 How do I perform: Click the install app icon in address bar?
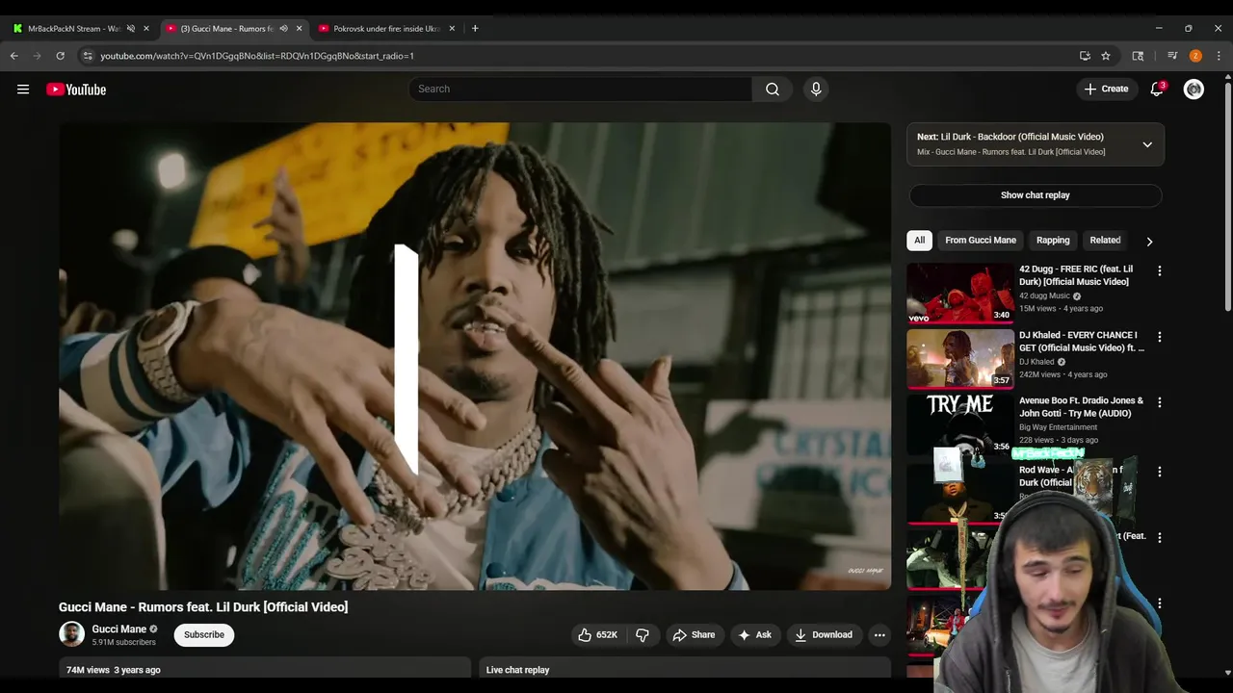[1085, 56]
